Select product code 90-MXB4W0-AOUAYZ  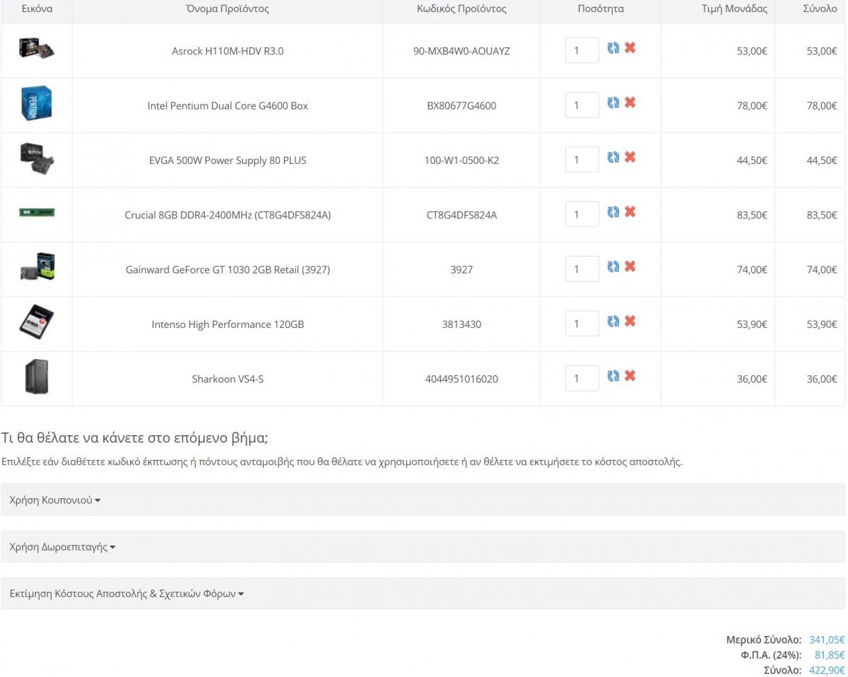(461, 51)
